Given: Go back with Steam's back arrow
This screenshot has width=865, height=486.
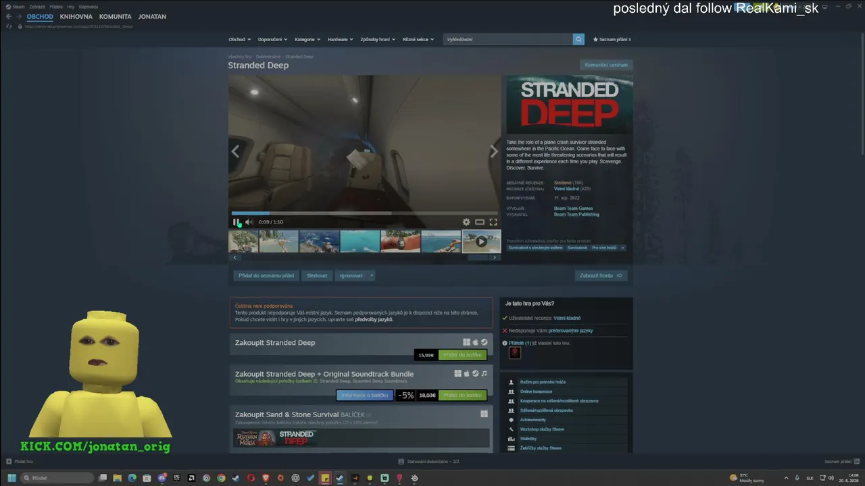Looking at the screenshot, I should 9,16.
